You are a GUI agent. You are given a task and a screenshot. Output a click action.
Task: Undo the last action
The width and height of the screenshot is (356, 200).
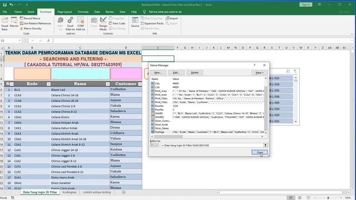[x=11, y=4]
